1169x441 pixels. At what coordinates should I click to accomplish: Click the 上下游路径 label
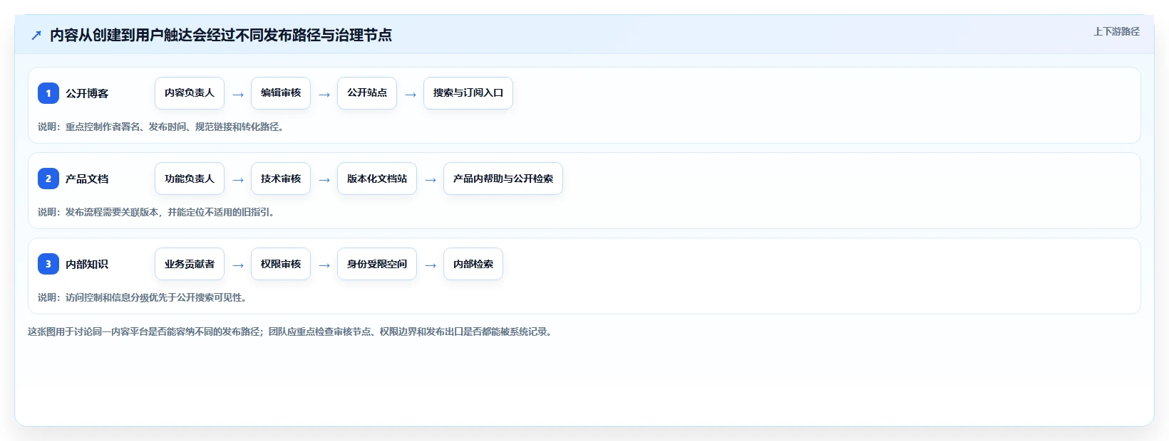pyautogui.click(x=1116, y=31)
